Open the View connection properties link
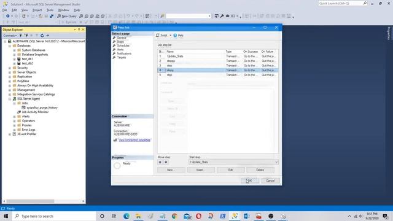 134,140
